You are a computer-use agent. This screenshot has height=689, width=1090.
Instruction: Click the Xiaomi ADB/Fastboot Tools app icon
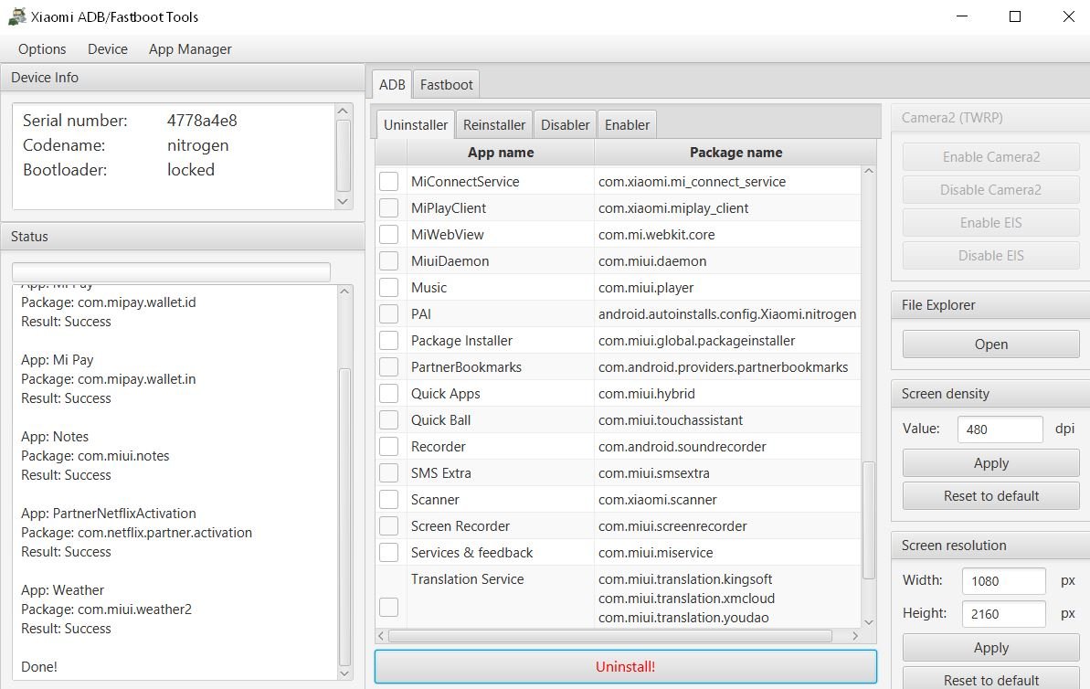(x=16, y=16)
